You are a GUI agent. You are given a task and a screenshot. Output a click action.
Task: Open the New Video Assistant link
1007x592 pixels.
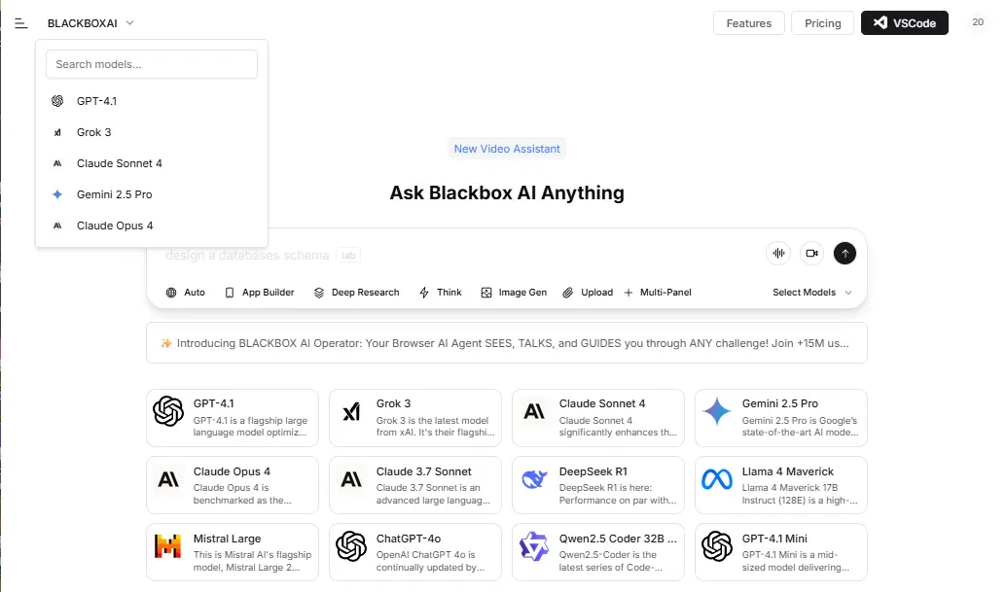(x=507, y=149)
